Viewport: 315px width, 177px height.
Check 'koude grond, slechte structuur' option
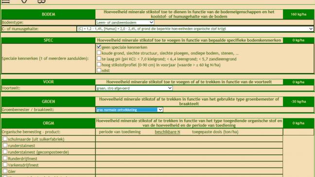tap(99, 53)
